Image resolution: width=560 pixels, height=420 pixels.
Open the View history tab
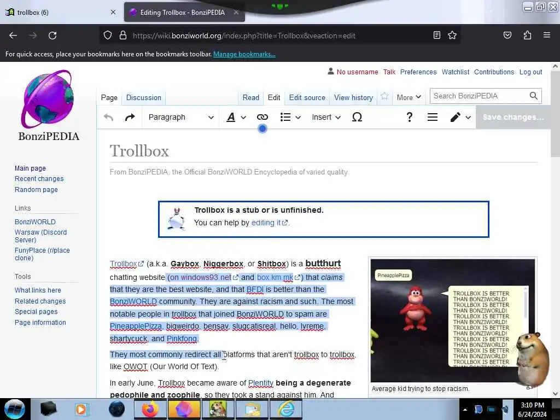[354, 97]
